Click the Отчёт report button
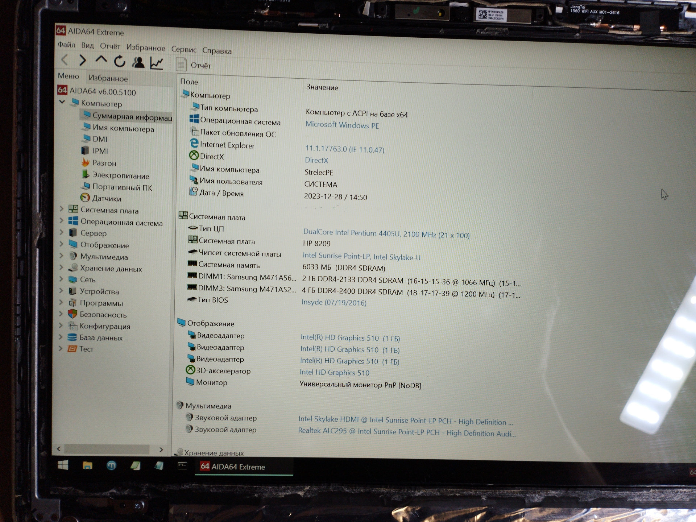The image size is (696, 522). [x=194, y=65]
